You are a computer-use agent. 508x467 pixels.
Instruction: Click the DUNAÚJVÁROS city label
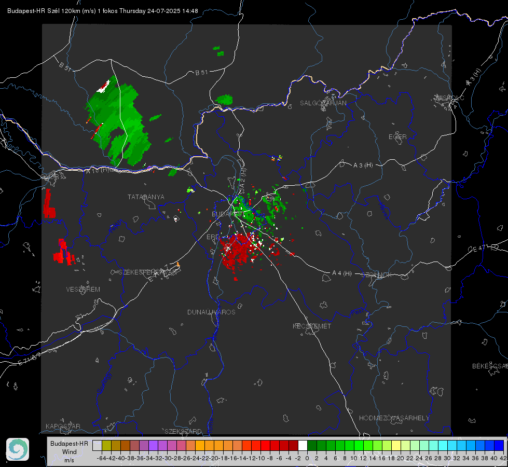[211, 312]
